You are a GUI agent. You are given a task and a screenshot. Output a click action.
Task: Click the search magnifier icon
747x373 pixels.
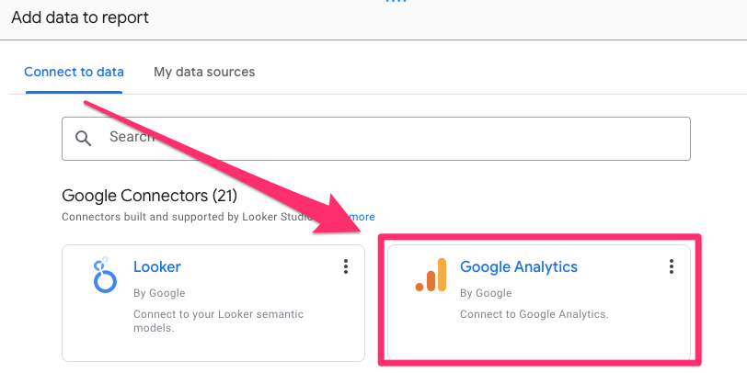84,138
